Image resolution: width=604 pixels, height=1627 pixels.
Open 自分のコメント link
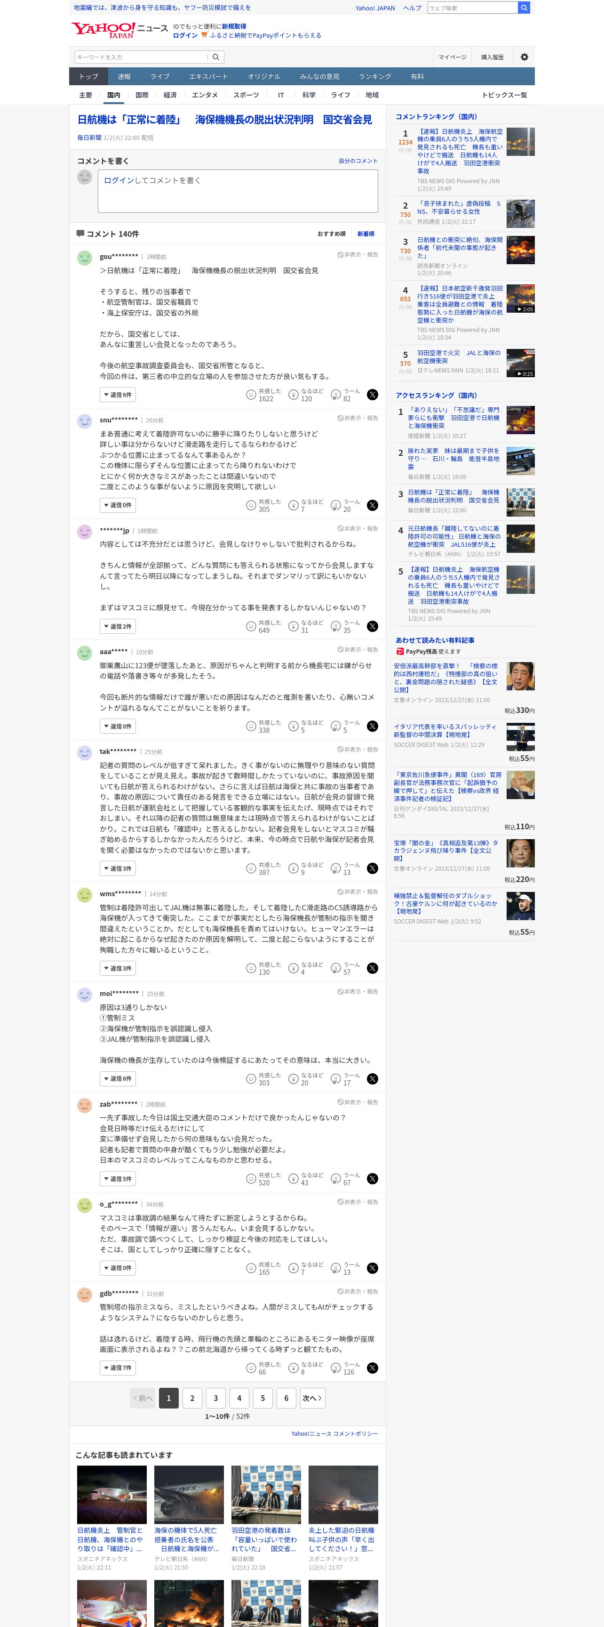358,161
